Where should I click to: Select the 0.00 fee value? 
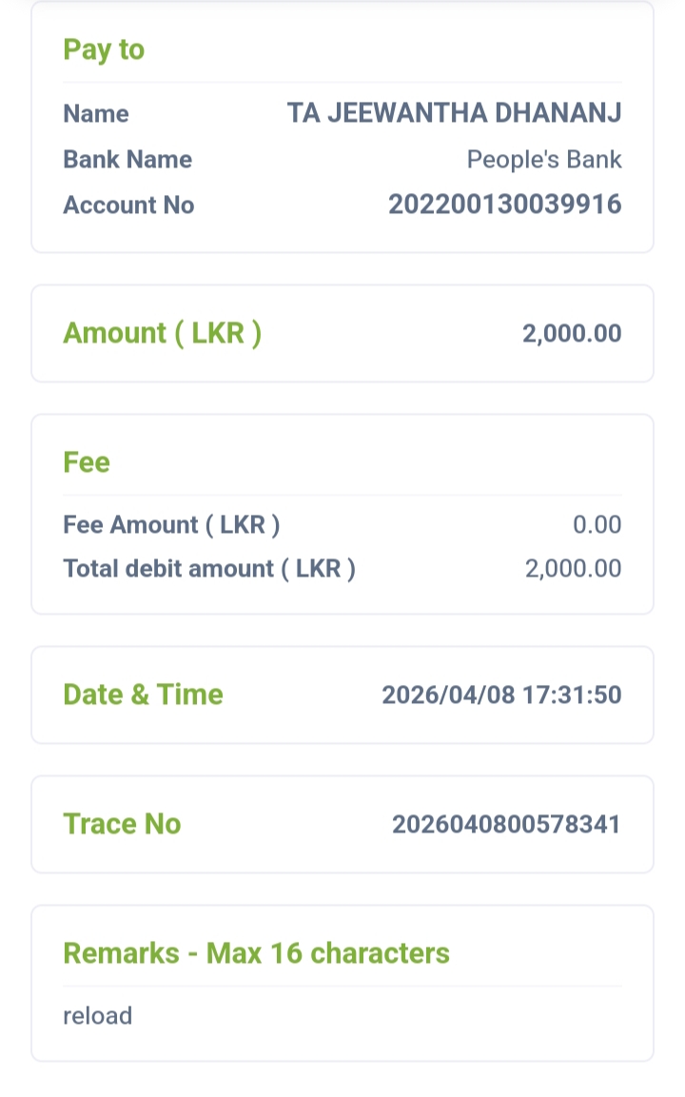597,525
